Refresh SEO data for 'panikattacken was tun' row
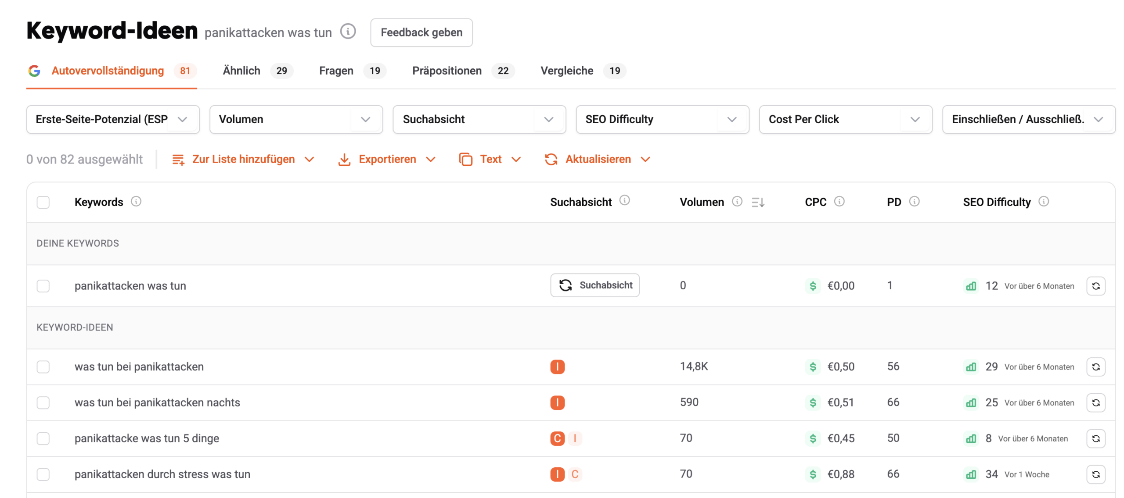 pyautogui.click(x=1095, y=286)
